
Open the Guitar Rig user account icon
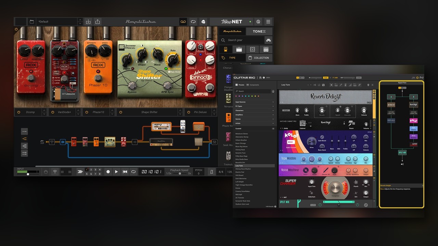(273, 91)
